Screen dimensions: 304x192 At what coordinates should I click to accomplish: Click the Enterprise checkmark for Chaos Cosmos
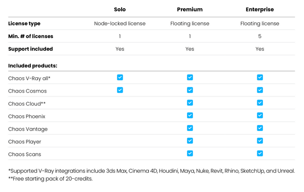point(260,90)
